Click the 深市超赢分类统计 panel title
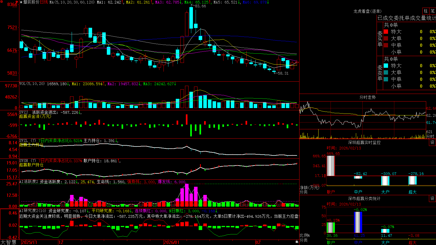 point(364,198)
